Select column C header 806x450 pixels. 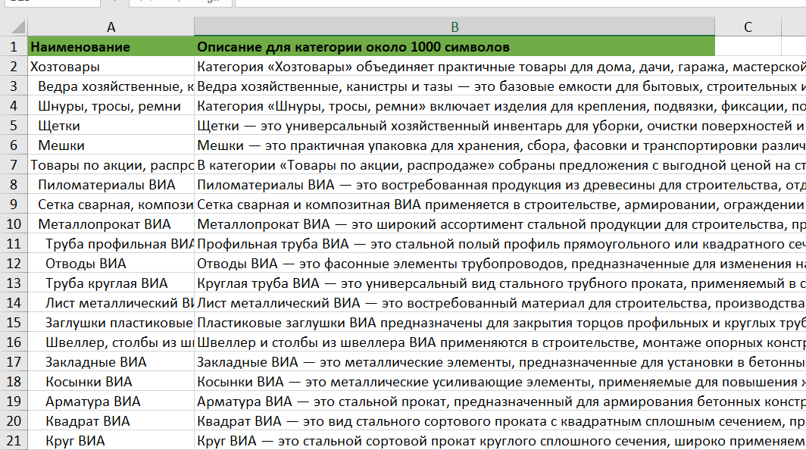(x=748, y=27)
